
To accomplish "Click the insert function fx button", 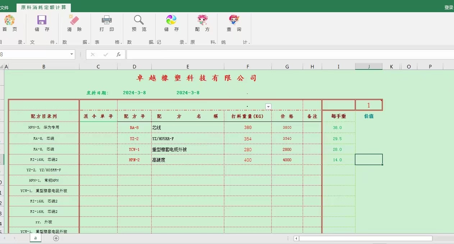I will 119,54.
